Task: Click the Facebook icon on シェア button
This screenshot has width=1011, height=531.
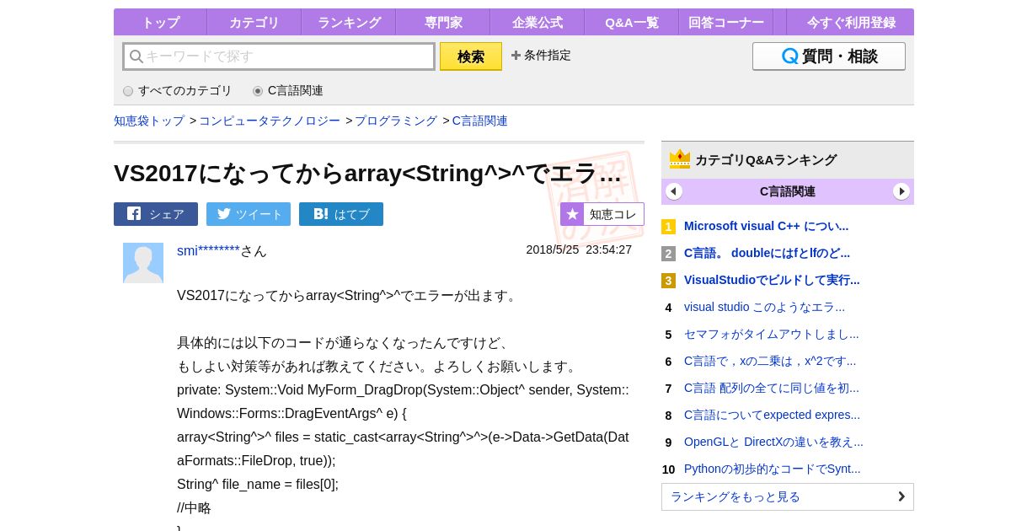Action: pos(134,213)
